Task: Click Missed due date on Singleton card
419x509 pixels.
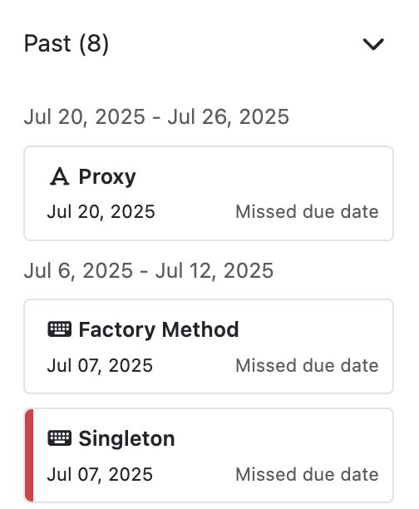Action: 307,475
